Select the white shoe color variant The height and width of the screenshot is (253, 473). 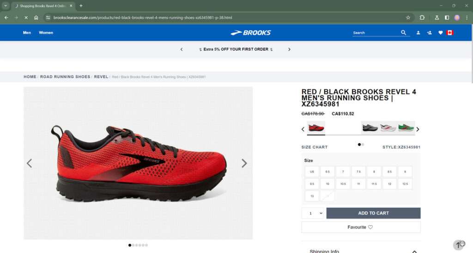coord(388,128)
